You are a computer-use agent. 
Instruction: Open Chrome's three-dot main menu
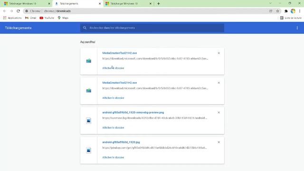click(x=300, y=11)
